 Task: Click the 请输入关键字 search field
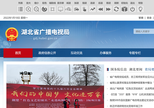click(x=144, y=31)
